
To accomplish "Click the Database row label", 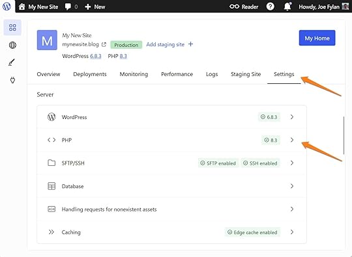I will [x=72, y=186].
